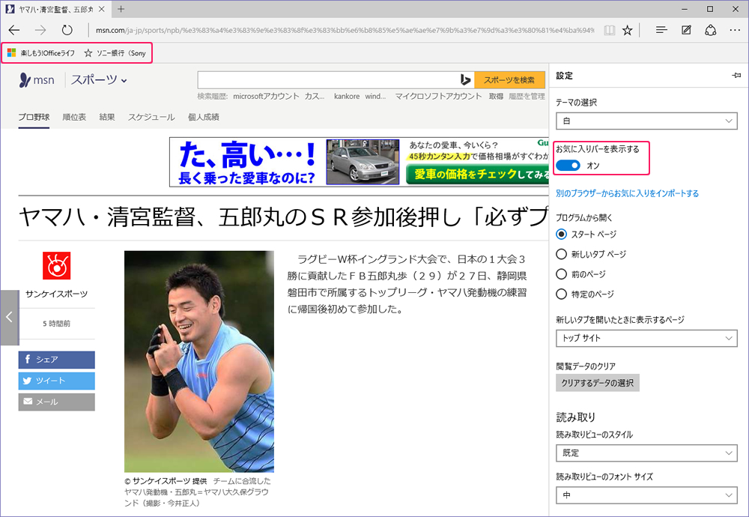Open a new tab with plus button

[x=121, y=9]
